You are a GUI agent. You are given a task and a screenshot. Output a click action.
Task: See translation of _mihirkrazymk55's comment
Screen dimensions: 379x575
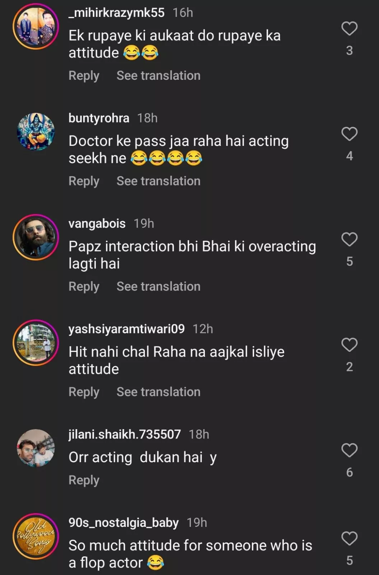point(158,76)
